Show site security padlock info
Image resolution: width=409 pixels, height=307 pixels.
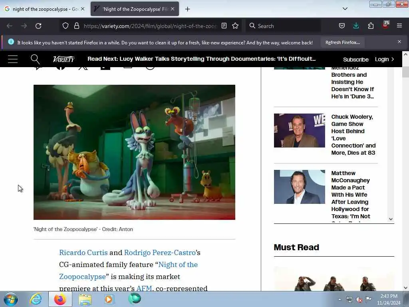click(x=76, y=26)
